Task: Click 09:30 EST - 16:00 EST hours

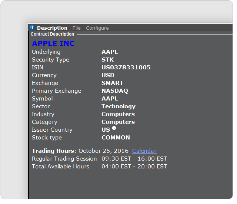Action: [134, 159]
